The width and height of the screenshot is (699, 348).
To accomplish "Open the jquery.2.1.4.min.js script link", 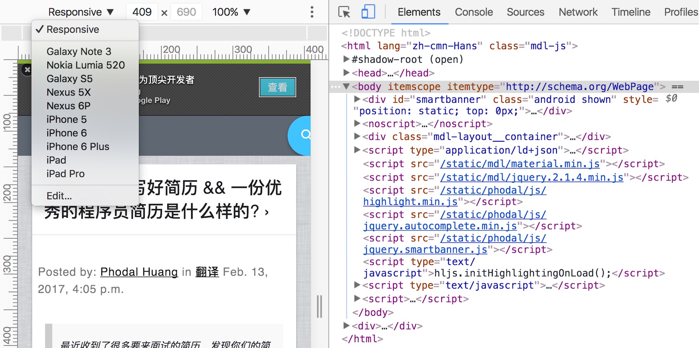I will tap(532, 178).
